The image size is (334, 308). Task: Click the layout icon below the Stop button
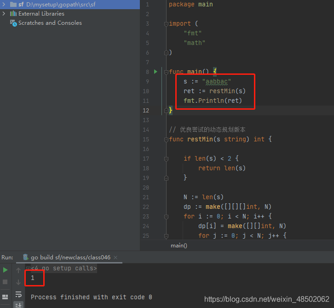6,297
